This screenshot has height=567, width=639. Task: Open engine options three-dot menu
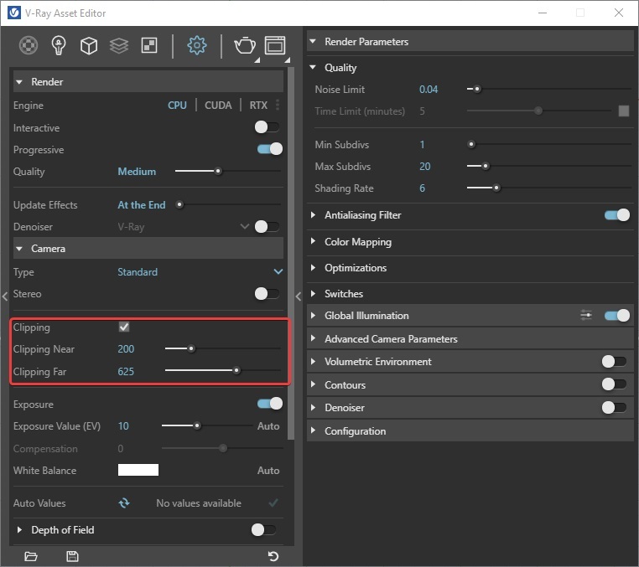pos(278,105)
